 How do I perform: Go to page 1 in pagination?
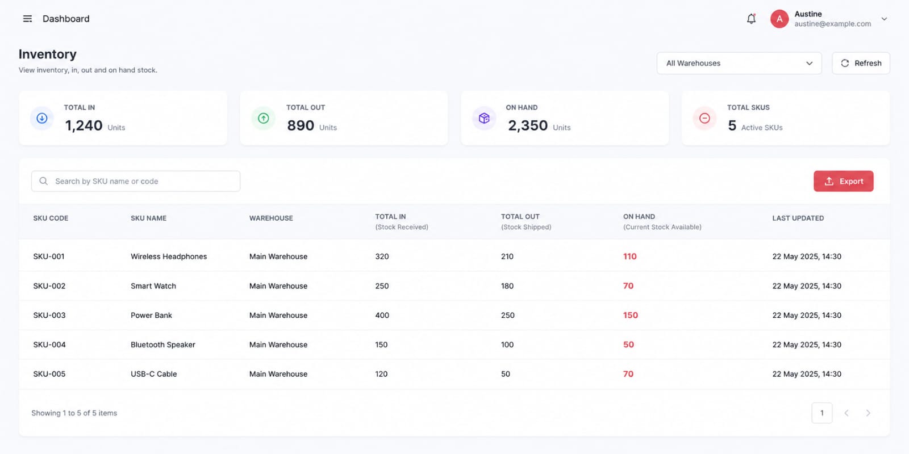[822, 413]
